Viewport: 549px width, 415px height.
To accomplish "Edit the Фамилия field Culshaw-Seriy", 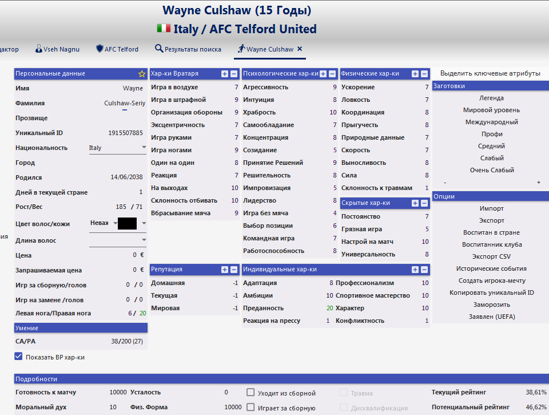I will (125, 103).
